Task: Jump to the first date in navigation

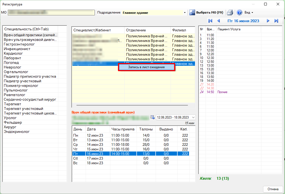Action: (210, 21)
